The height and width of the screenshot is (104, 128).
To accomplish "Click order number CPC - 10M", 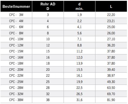I will pyautogui.click(x=16, y=39).
